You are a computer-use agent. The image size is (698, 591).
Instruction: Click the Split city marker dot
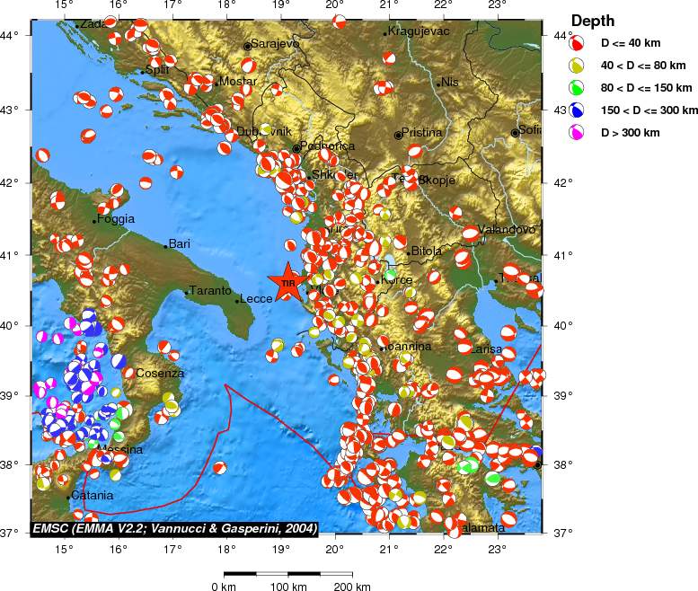(143, 72)
